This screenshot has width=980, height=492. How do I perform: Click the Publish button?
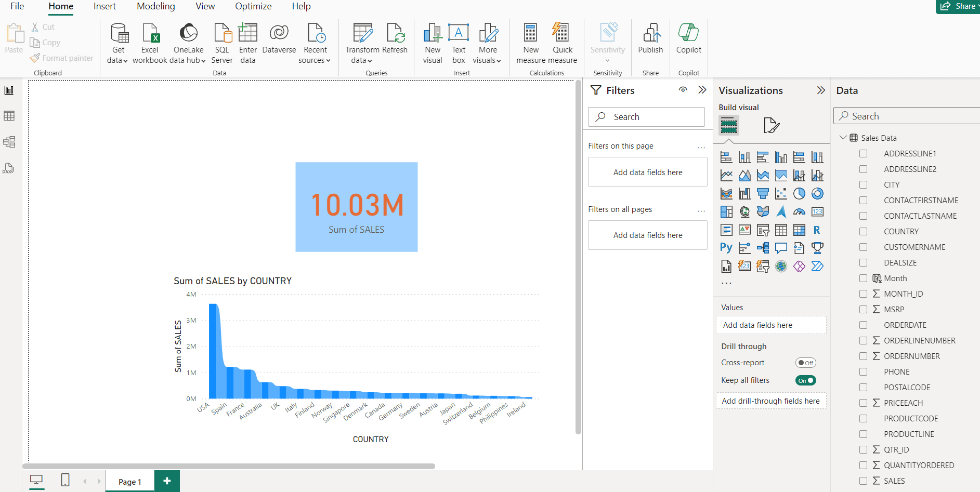(x=650, y=42)
